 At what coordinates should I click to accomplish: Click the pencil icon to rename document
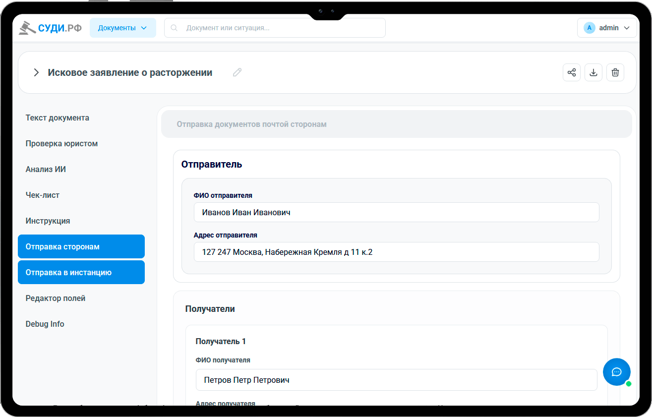(237, 72)
